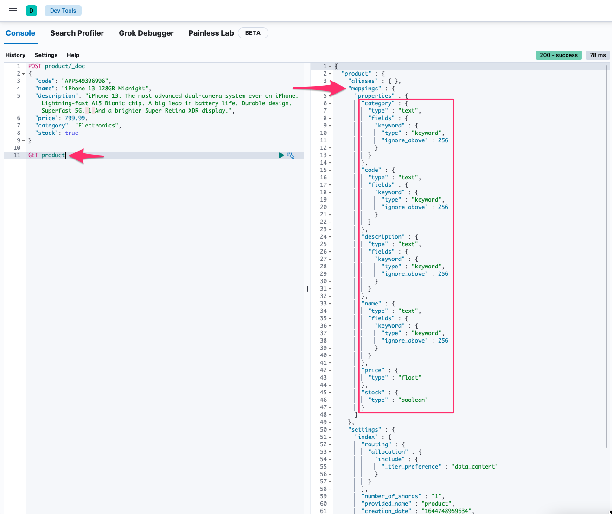The image size is (612, 514).
Task: Open the hamburger navigation menu
Action: [x=13, y=11]
